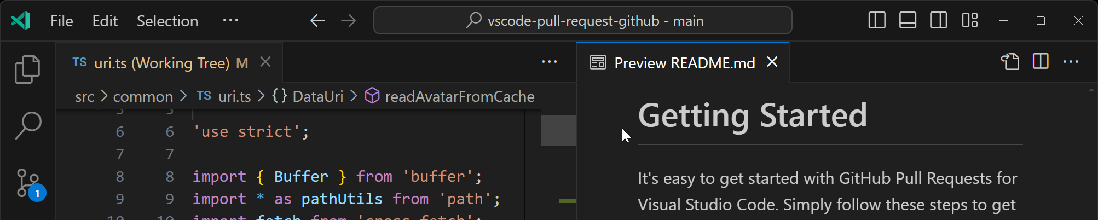Open the Source Control view
The image size is (1098, 220).
[x=27, y=183]
